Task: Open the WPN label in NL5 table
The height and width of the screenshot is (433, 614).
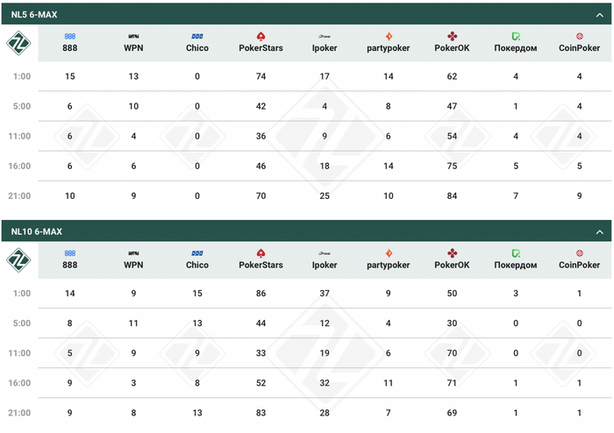Action: (133, 48)
